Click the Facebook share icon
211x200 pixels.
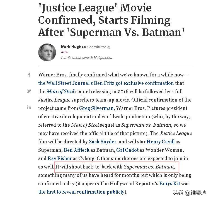pos(29,75)
